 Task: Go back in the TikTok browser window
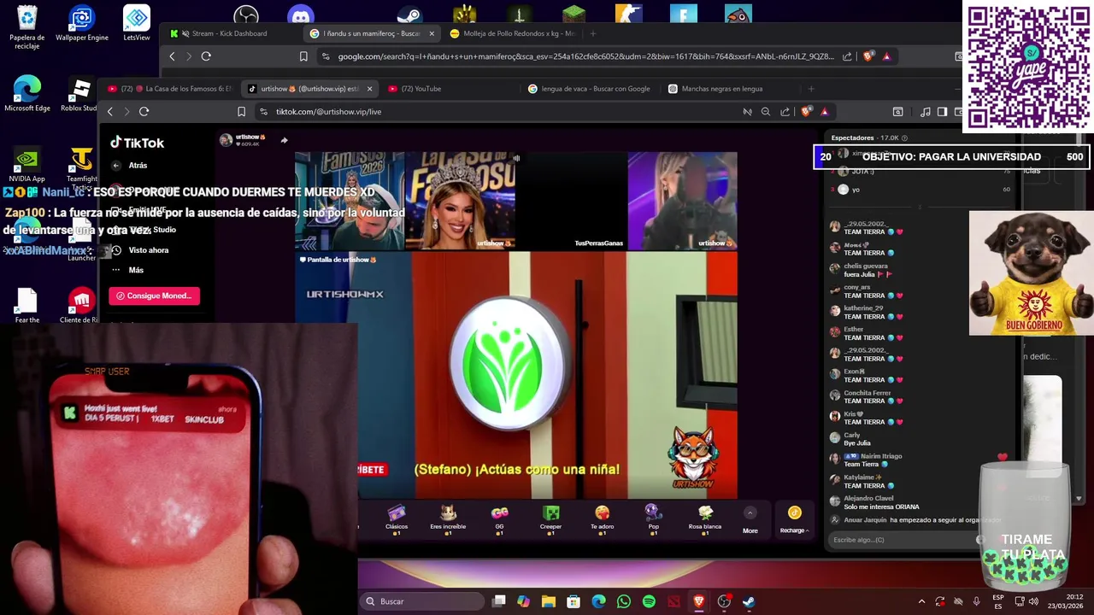(109, 111)
